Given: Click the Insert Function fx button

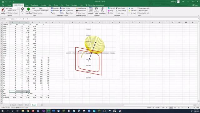Looking at the screenshot, I should tap(24, 19).
